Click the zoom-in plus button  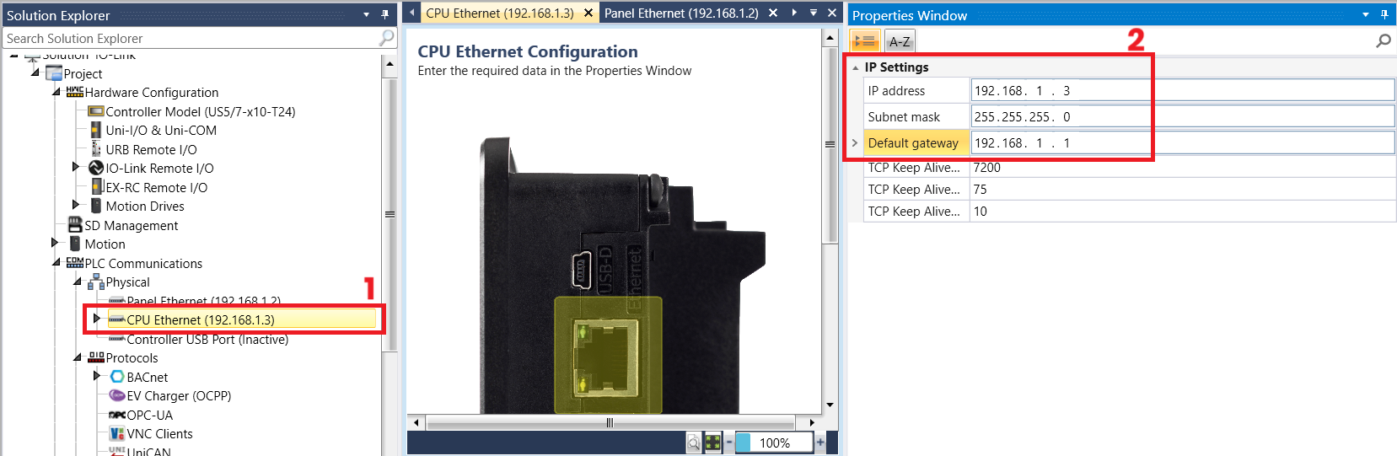(x=819, y=442)
